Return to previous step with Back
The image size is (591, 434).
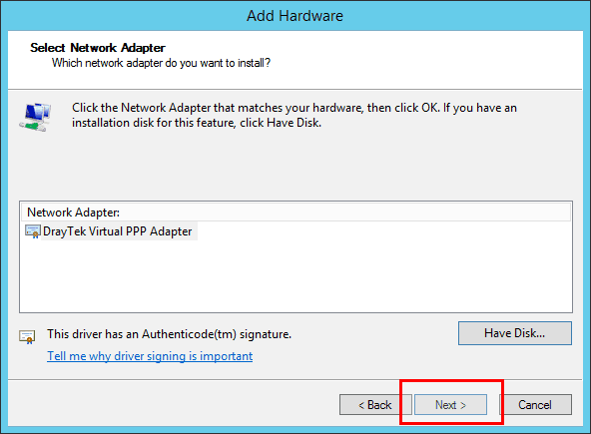[375, 405]
